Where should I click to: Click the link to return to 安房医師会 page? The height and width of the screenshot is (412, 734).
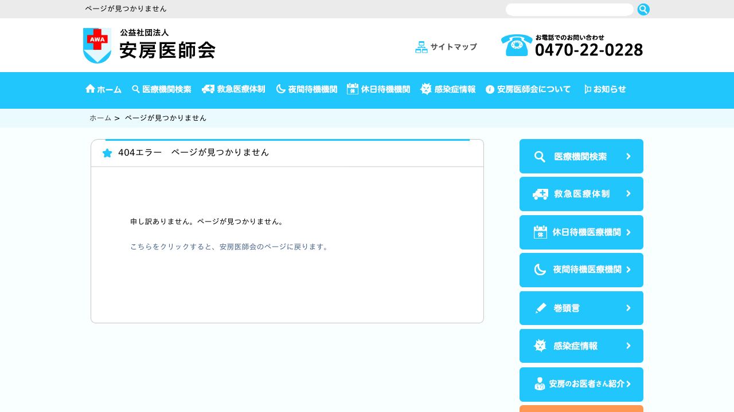tap(229, 247)
